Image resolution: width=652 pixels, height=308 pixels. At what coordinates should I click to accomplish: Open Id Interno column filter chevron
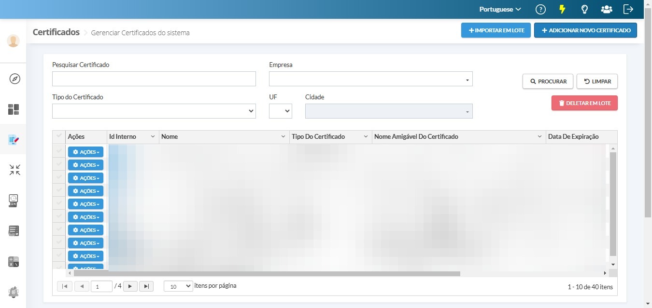tap(153, 137)
